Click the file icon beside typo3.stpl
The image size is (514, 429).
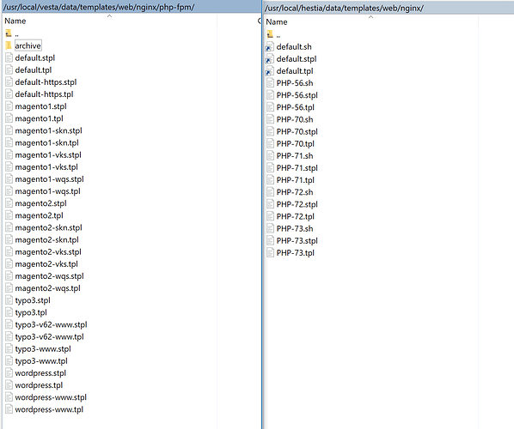pos(9,300)
